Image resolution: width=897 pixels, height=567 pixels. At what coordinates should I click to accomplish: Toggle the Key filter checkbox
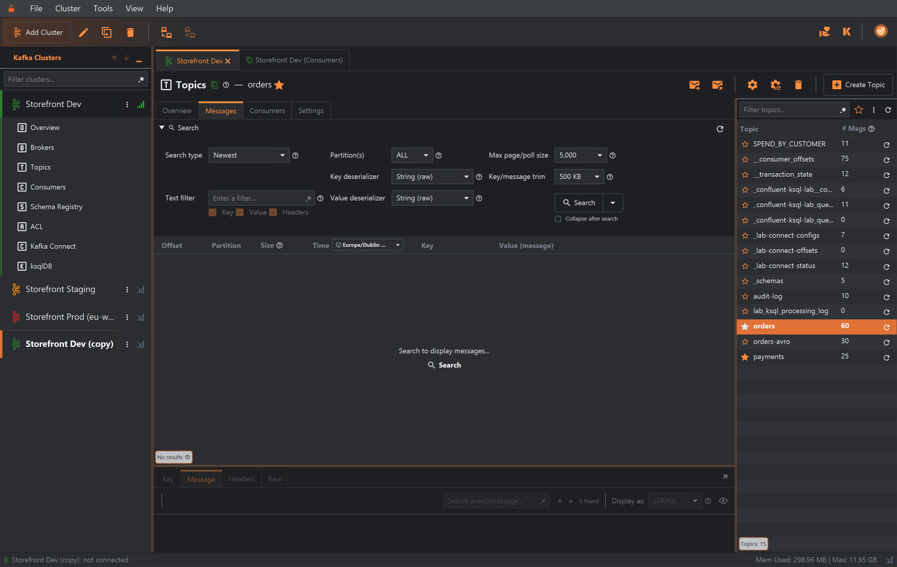[213, 212]
